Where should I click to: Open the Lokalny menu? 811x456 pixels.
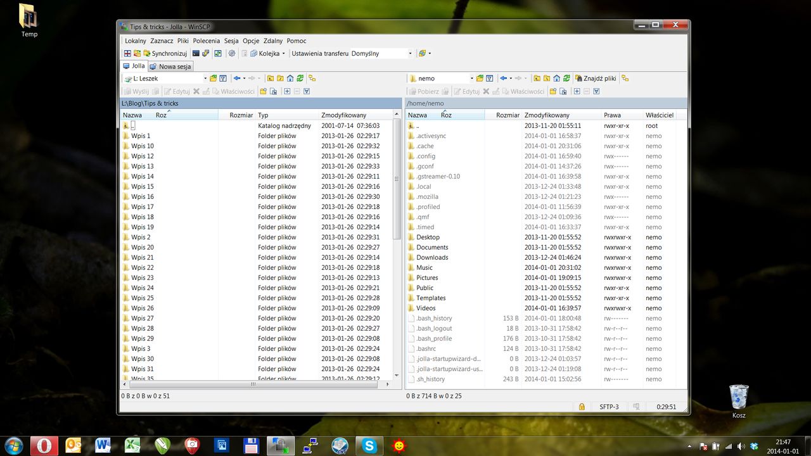tap(136, 41)
